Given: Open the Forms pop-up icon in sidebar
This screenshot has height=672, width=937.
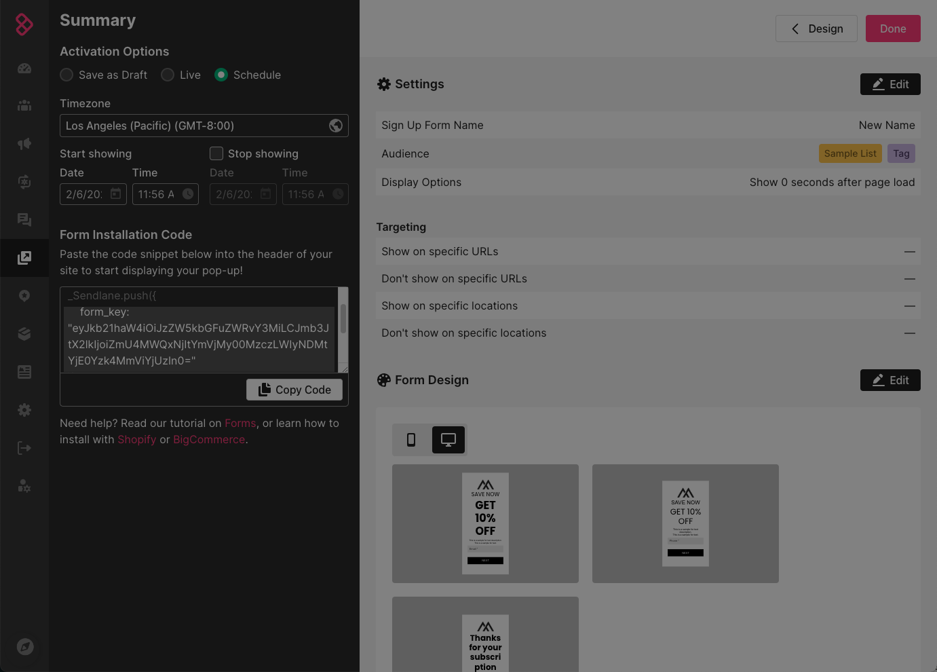Looking at the screenshot, I should pos(24,258).
